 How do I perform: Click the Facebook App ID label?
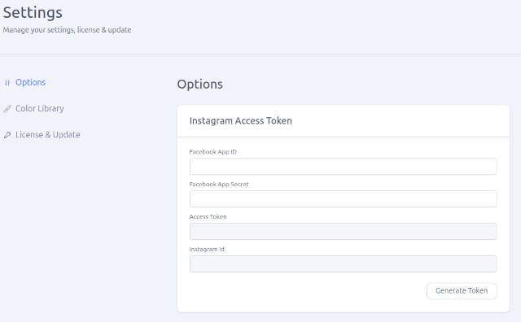pyautogui.click(x=213, y=152)
